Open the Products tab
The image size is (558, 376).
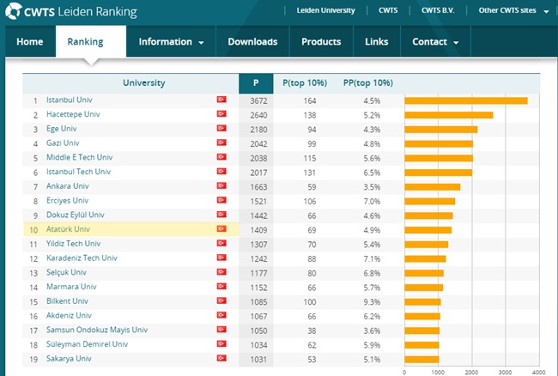click(x=321, y=41)
